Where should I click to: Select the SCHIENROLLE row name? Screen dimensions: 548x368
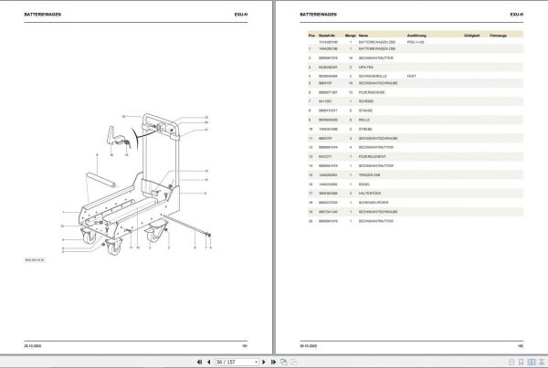point(373,76)
